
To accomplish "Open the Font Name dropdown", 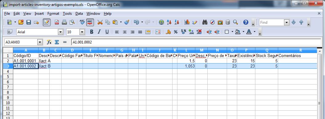I will (60, 32).
